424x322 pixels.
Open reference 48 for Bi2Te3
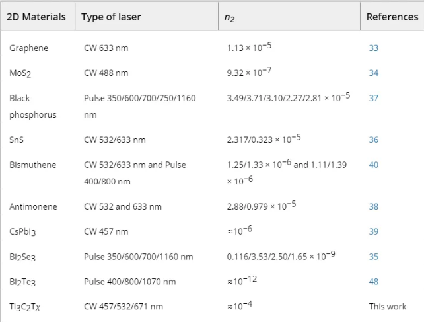point(374,281)
